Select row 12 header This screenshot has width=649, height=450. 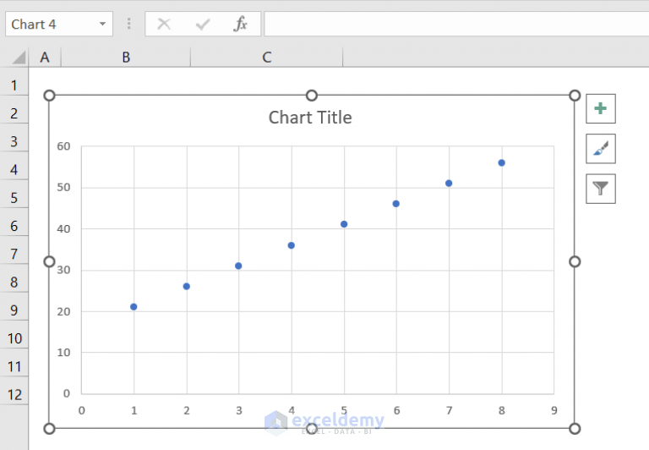coord(14,394)
